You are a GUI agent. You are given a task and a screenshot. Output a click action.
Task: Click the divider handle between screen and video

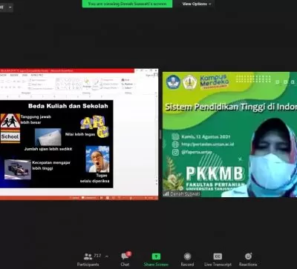(160, 134)
